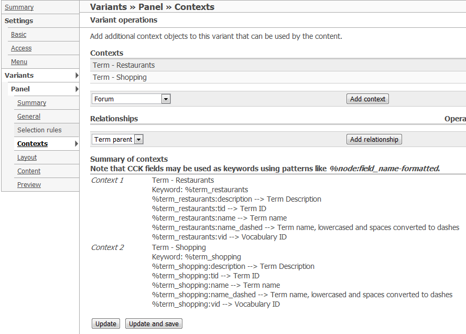This screenshot has height=334, width=466.
Task: Expand the Panel variant arrow
Action: pyautogui.click(x=77, y=89)
